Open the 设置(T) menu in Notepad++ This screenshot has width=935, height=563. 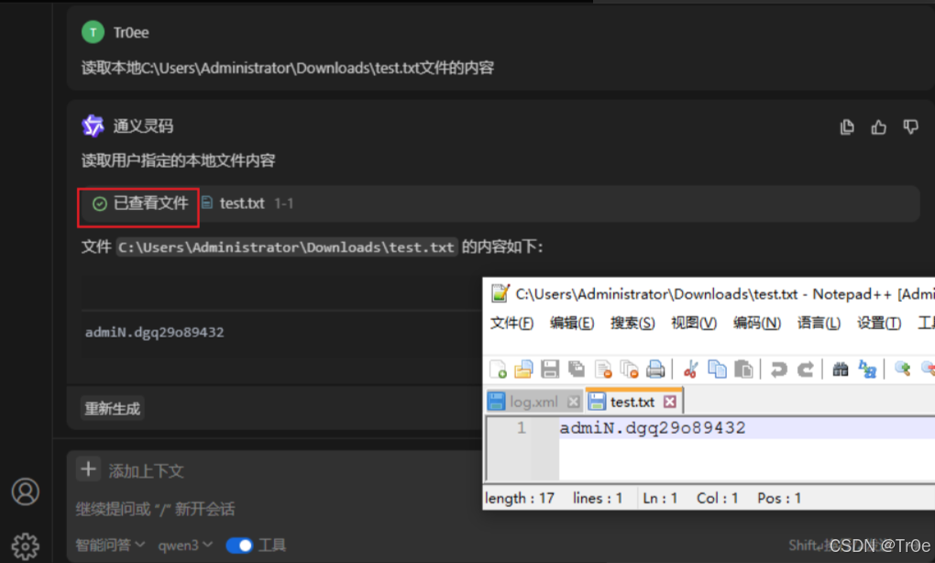click(879, 324)
